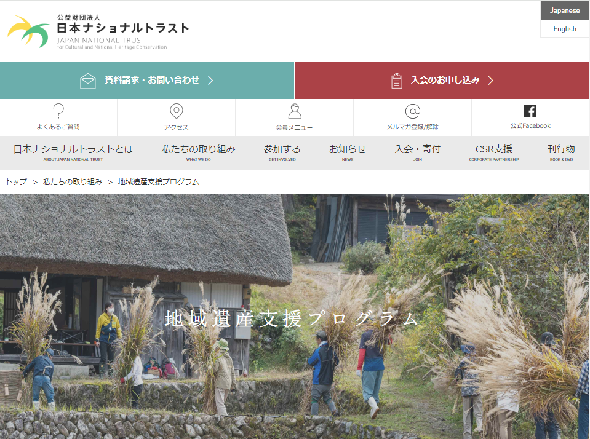
Task: Click the person icon for 会員メニュー
Action: (x=295, y=111)
